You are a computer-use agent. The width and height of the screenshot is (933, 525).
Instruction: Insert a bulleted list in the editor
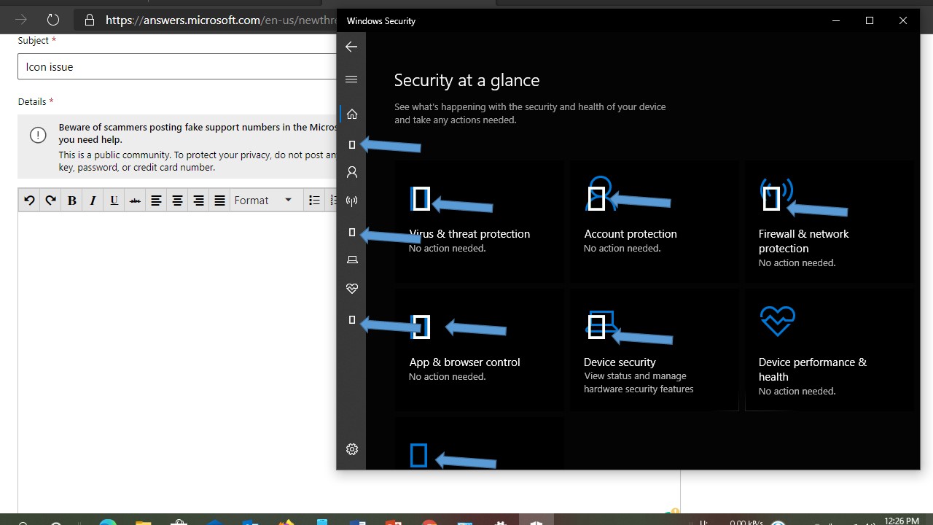[x=314, y=201]
